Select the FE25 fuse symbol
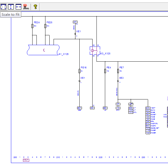 pos(45,26)
